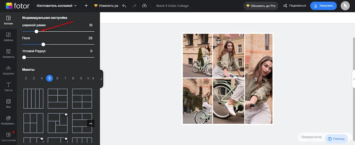The width and height of the screenshot is (355, 145).
Task: Open the Загрузить upload panel in sidebar
Action: click(8, 70)
